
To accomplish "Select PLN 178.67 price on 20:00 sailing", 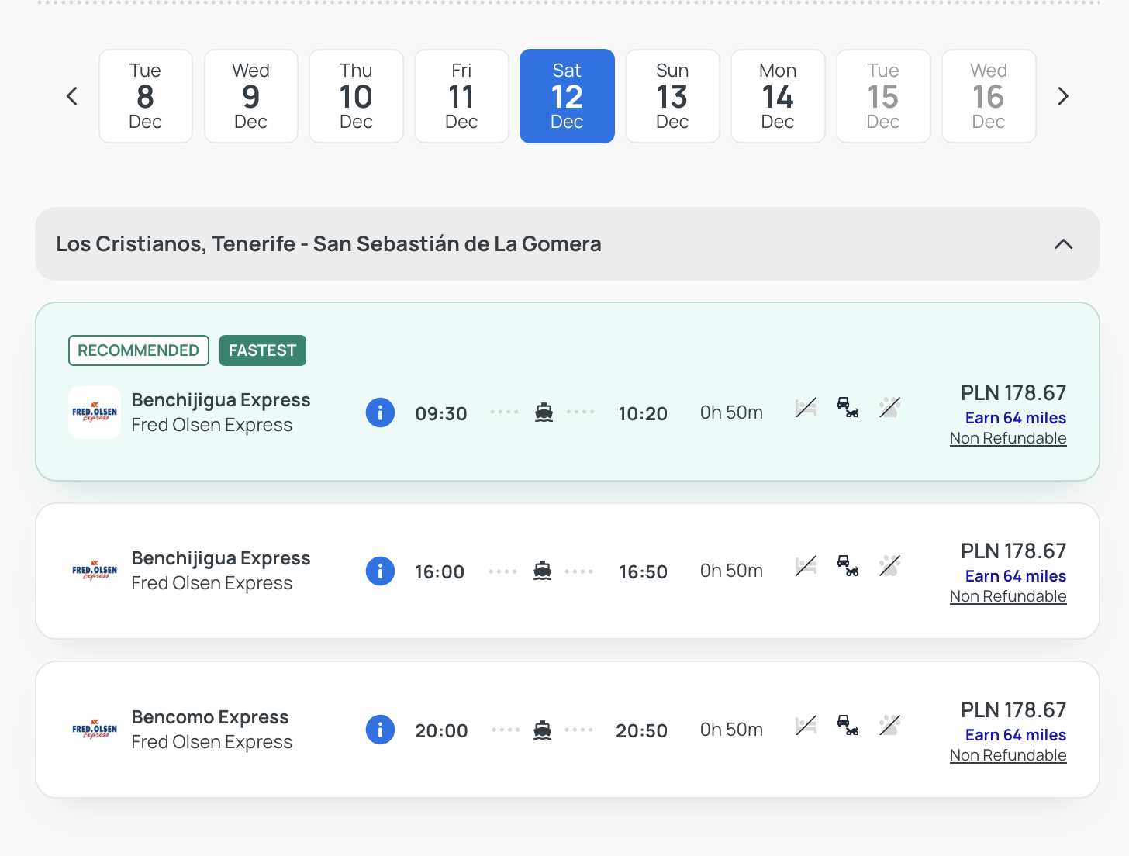I will click(1013, 710).
